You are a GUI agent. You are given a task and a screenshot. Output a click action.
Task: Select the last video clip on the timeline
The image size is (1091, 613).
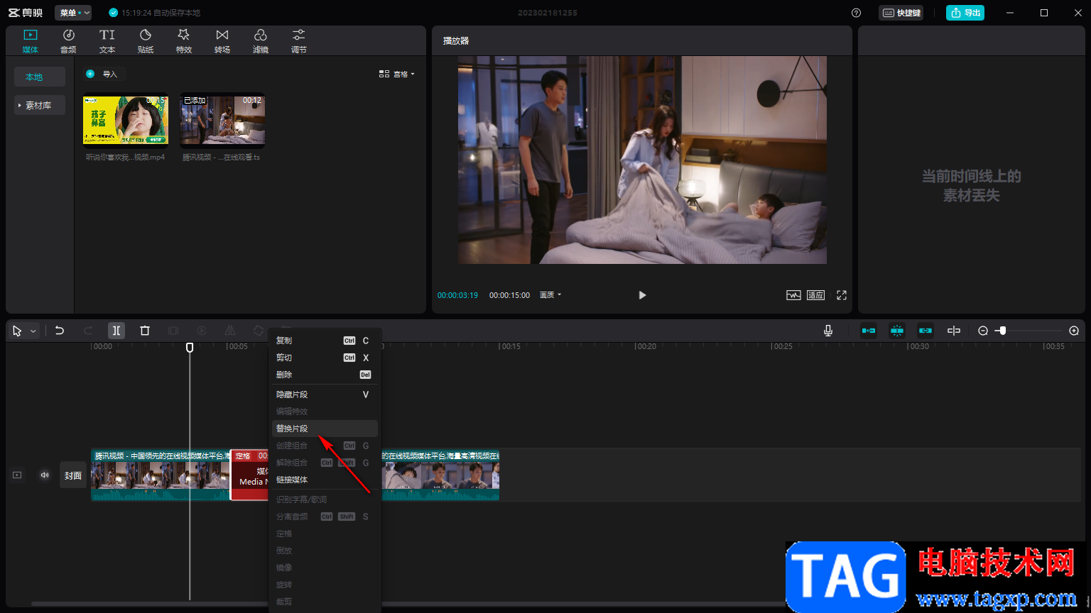click(440, 475)
